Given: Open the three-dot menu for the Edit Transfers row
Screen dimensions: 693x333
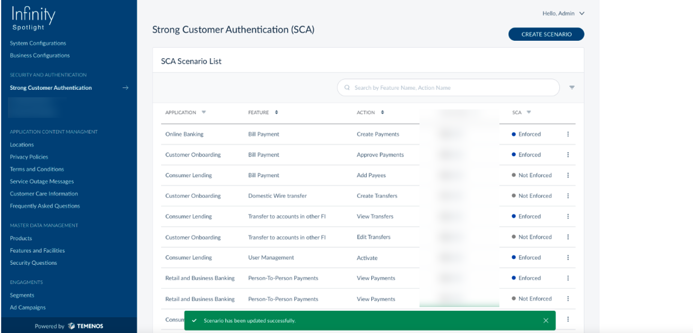Looking at the screenshot, I should coord(568,237).
